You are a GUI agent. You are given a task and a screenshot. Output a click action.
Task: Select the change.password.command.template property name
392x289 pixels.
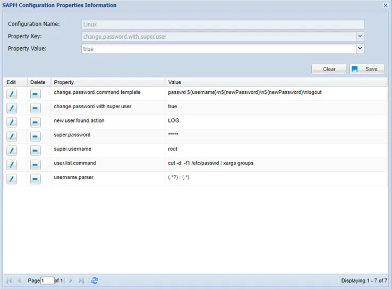pos(97,92)
